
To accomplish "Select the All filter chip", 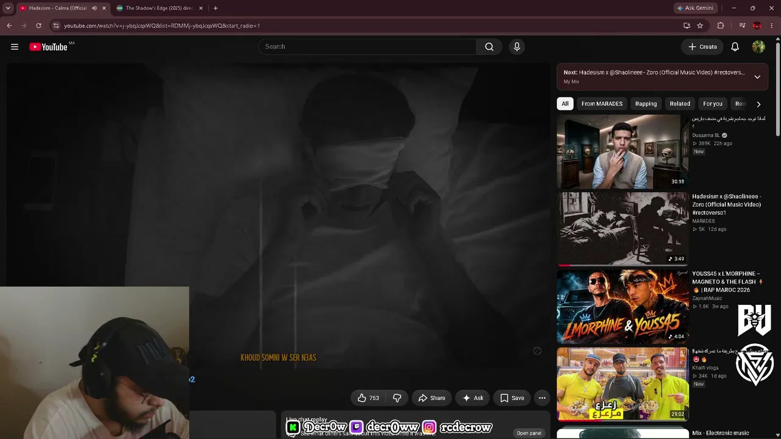I will (x=565, y=104).
